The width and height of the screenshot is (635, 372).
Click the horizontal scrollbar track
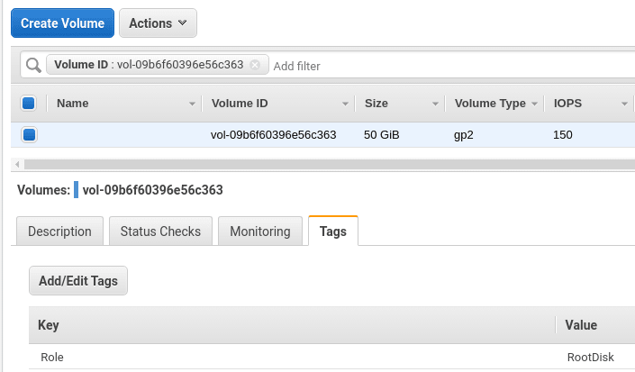(330, 164)
